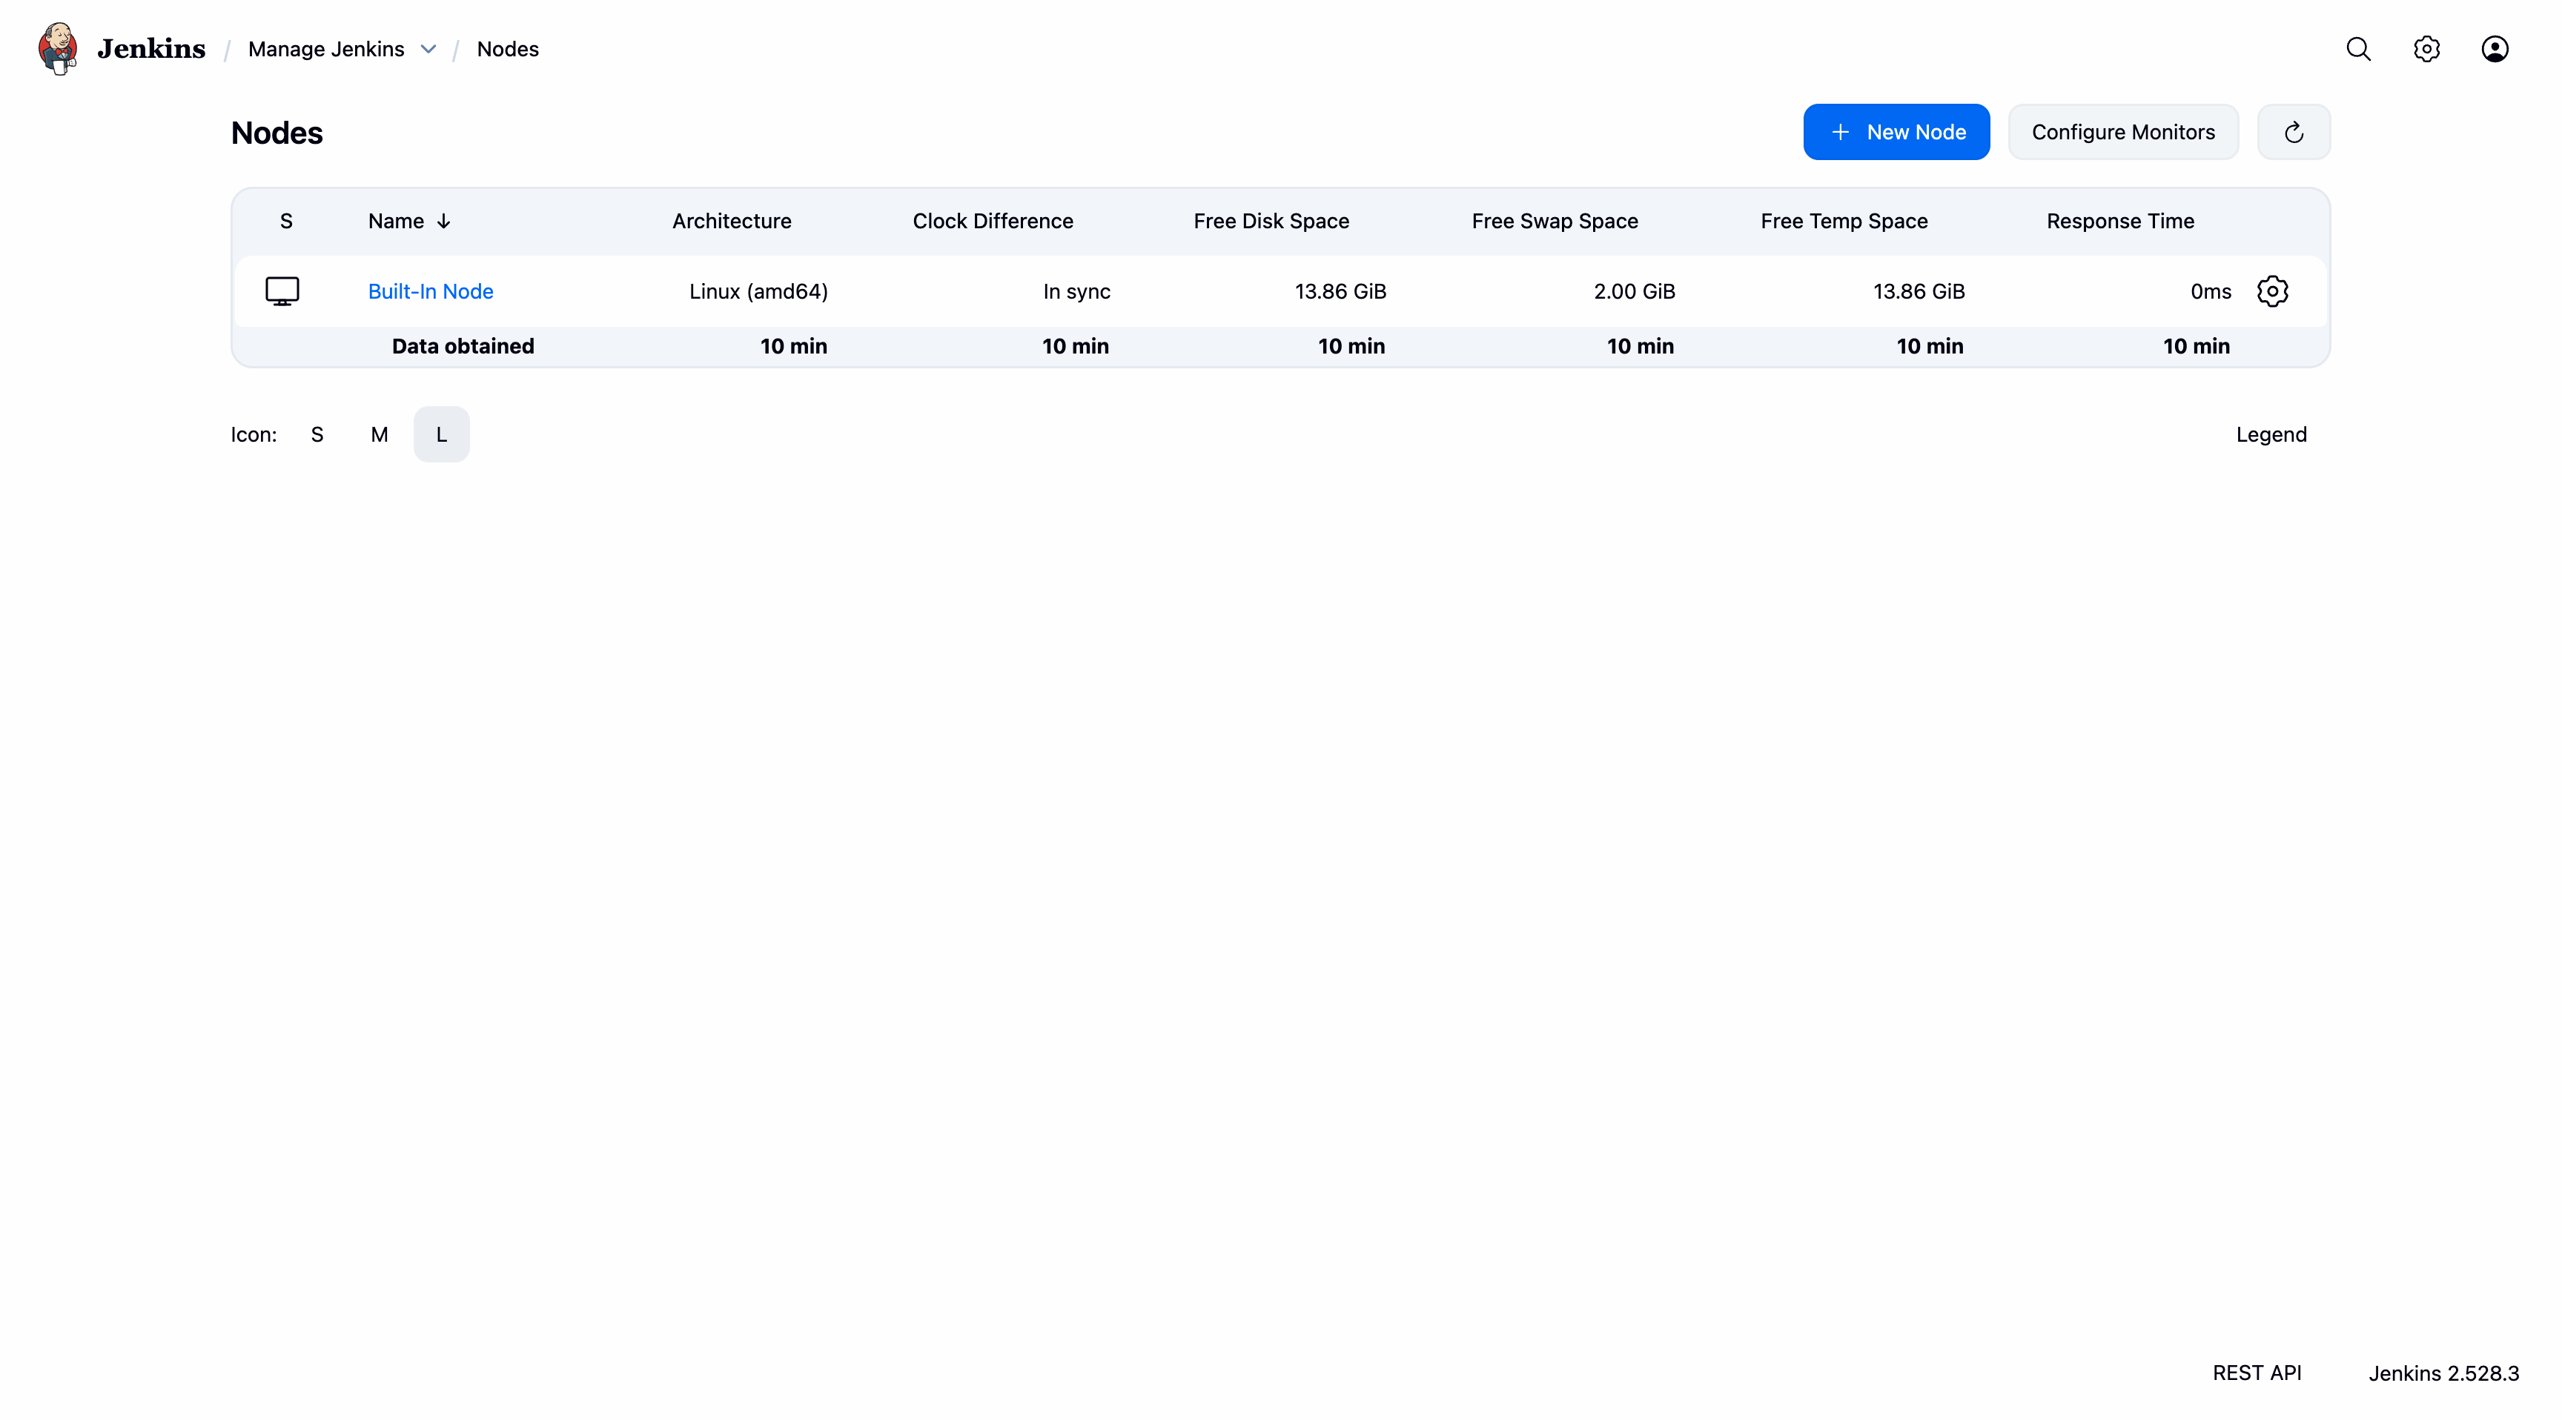Viewport: 2562px width, 1420px height.
Task: Sort table by Free Disk Space
Action: pyautogui.click(x=1271, y=222)
